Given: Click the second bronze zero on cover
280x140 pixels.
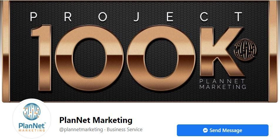Looking at the screenshot, I should 161,58.
